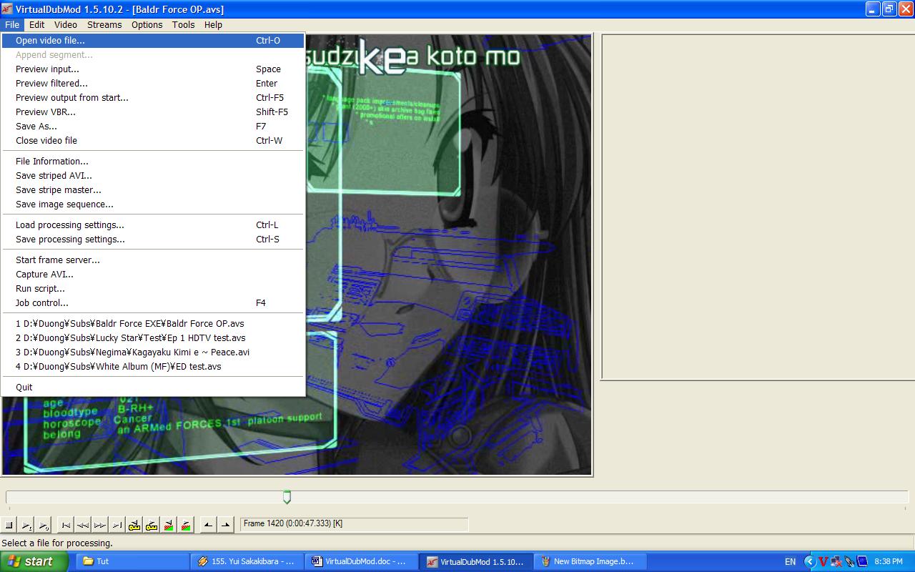Image resolution: width=915 pixels, height=572 pixels.
Task: Choose Open video file... entry
Action: (153, 41)
